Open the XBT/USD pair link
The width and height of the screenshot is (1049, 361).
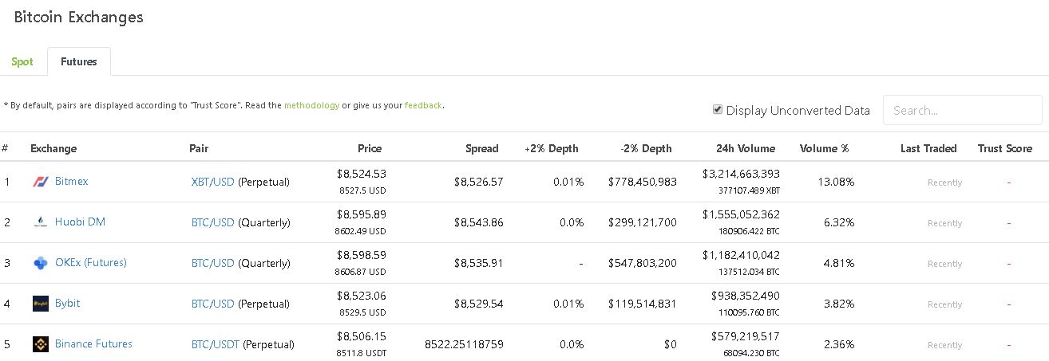(x=213, y=182)
